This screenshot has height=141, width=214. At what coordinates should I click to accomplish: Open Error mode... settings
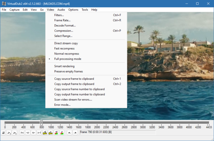(86, 105)
